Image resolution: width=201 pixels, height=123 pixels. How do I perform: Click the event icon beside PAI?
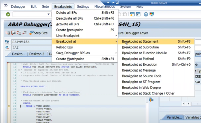7,48
